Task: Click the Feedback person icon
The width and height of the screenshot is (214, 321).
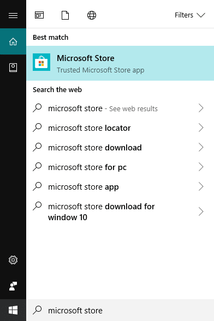Action: [x=13, y=286]
